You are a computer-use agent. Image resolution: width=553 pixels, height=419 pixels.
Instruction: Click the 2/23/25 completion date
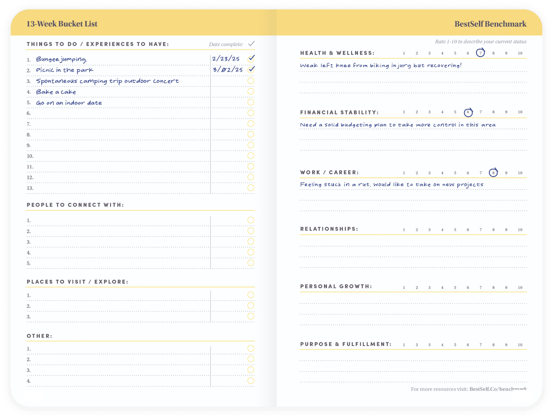[x=226, y=59]
